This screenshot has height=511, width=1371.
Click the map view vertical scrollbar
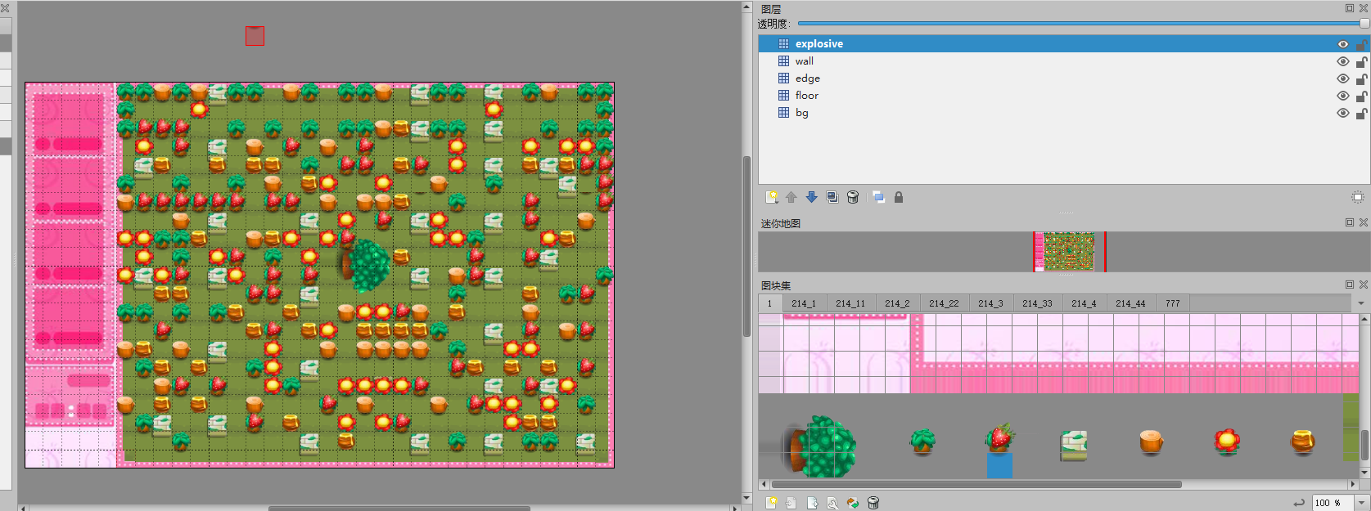pyautogui.click(x=746, y=246)
